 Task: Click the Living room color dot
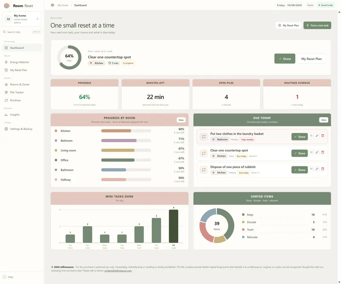click(x=56, y=150)
